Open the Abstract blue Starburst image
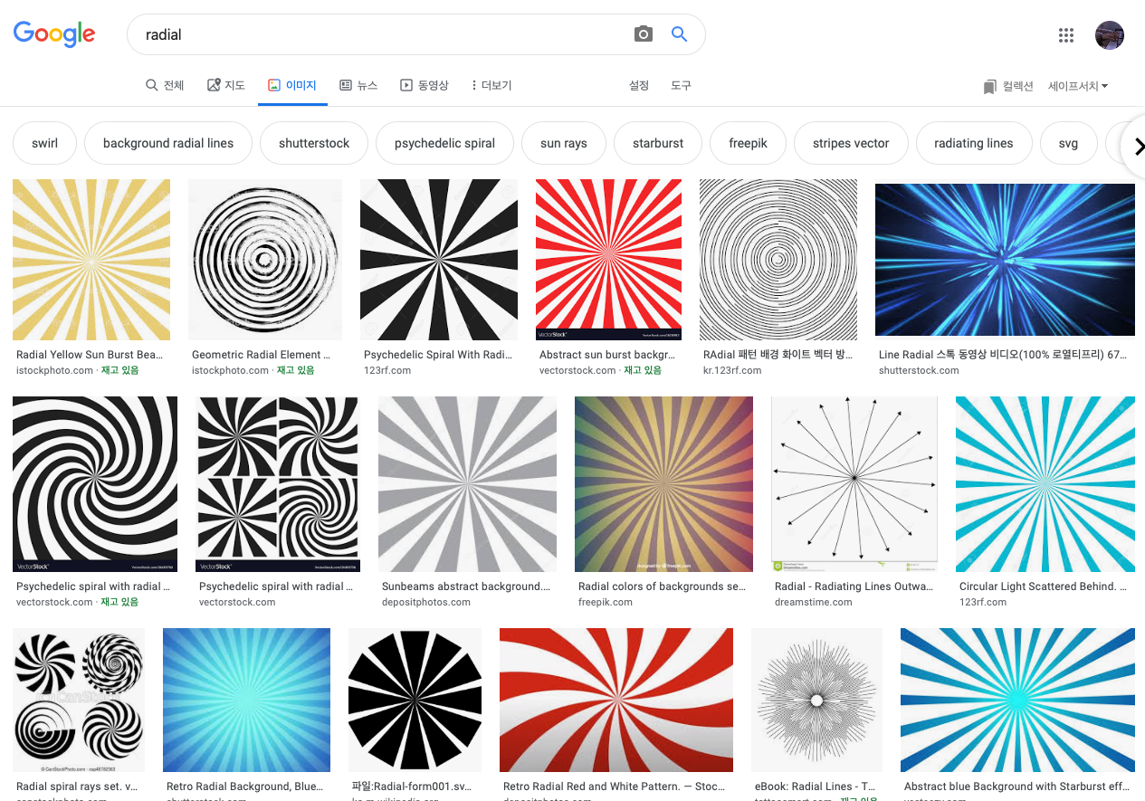 tap(1017, 701)
